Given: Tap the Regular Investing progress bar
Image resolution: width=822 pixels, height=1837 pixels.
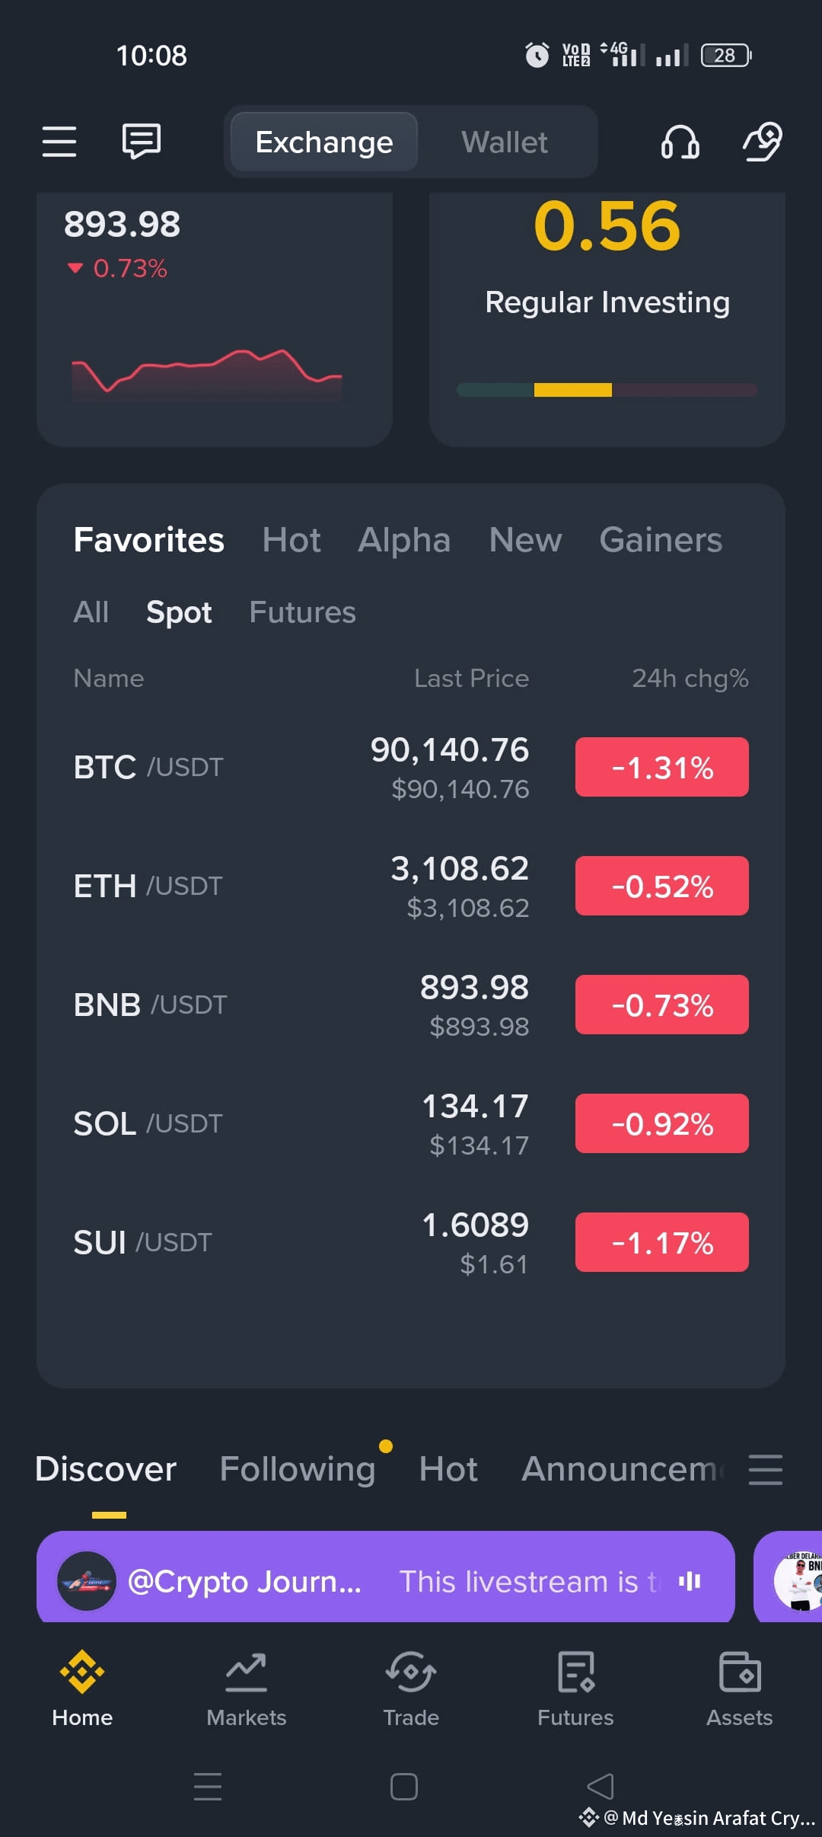Looking at the screenshot, I should [607, 390].
